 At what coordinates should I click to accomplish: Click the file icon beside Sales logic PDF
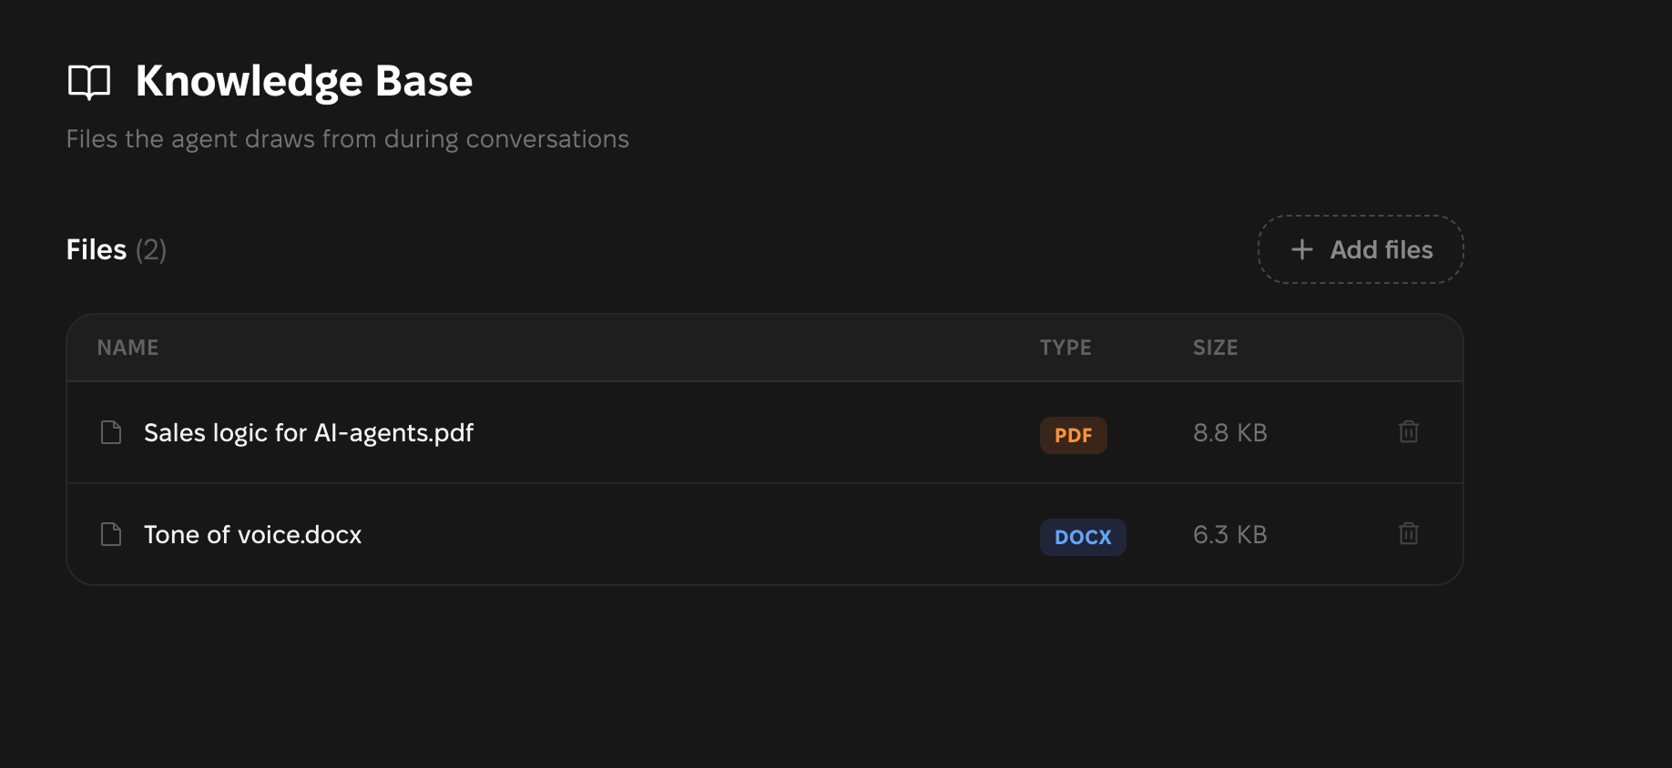pos(111,432)
